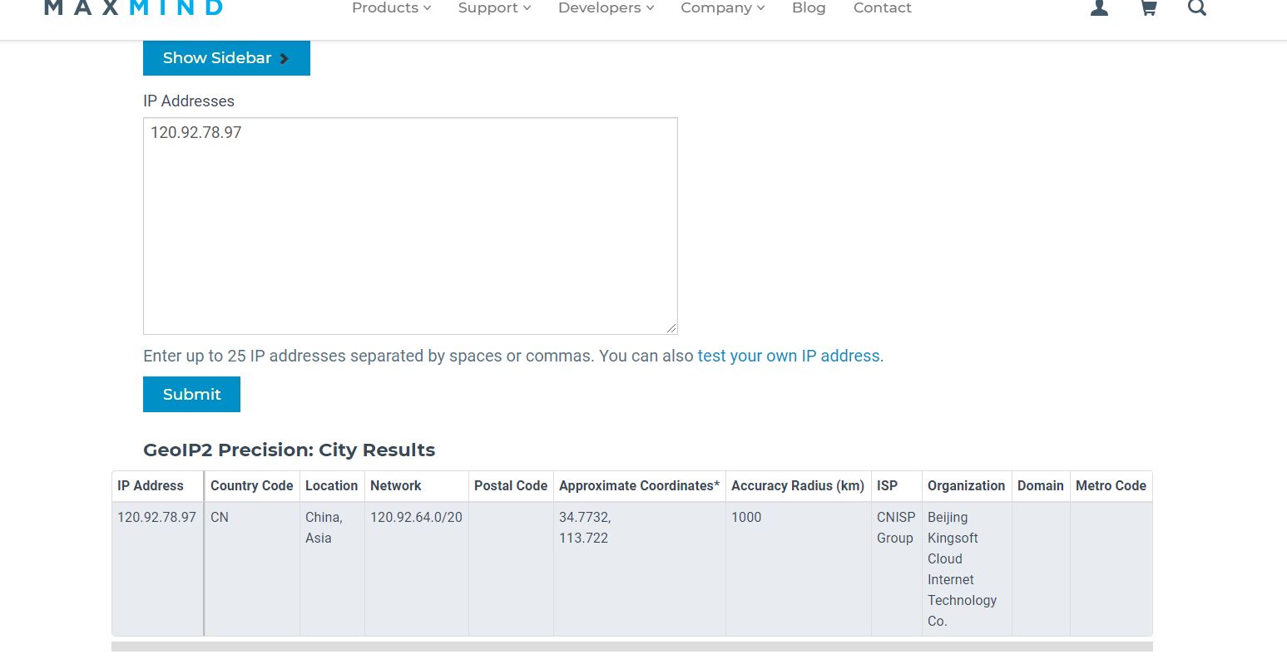The width and height of the screenshot is (1287, 659).
Task: Expand the Support menu
Action: [x=494, y=7]
